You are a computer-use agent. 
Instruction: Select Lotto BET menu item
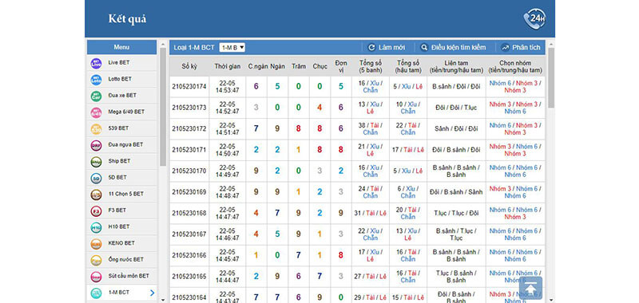(122, 79)
